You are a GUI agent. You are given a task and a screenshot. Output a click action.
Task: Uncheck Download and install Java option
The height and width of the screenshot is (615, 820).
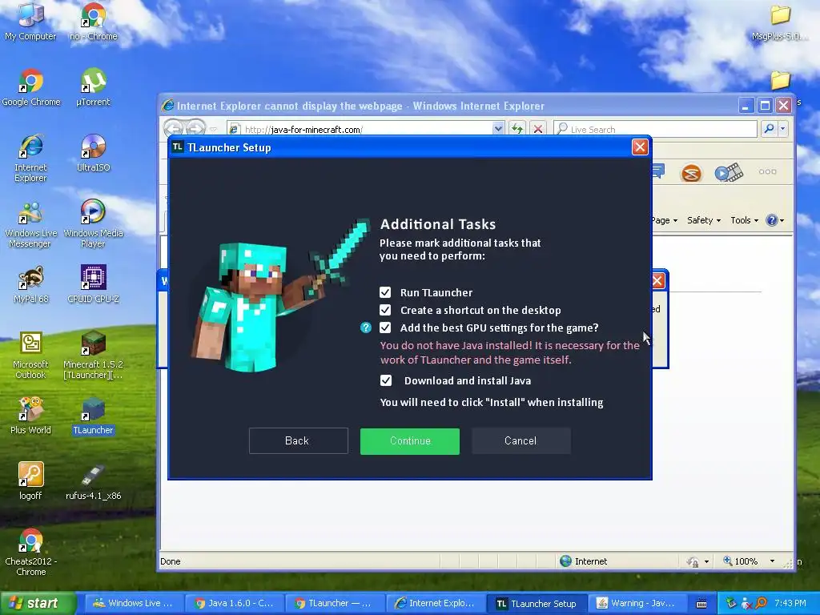tap(385, 380)
